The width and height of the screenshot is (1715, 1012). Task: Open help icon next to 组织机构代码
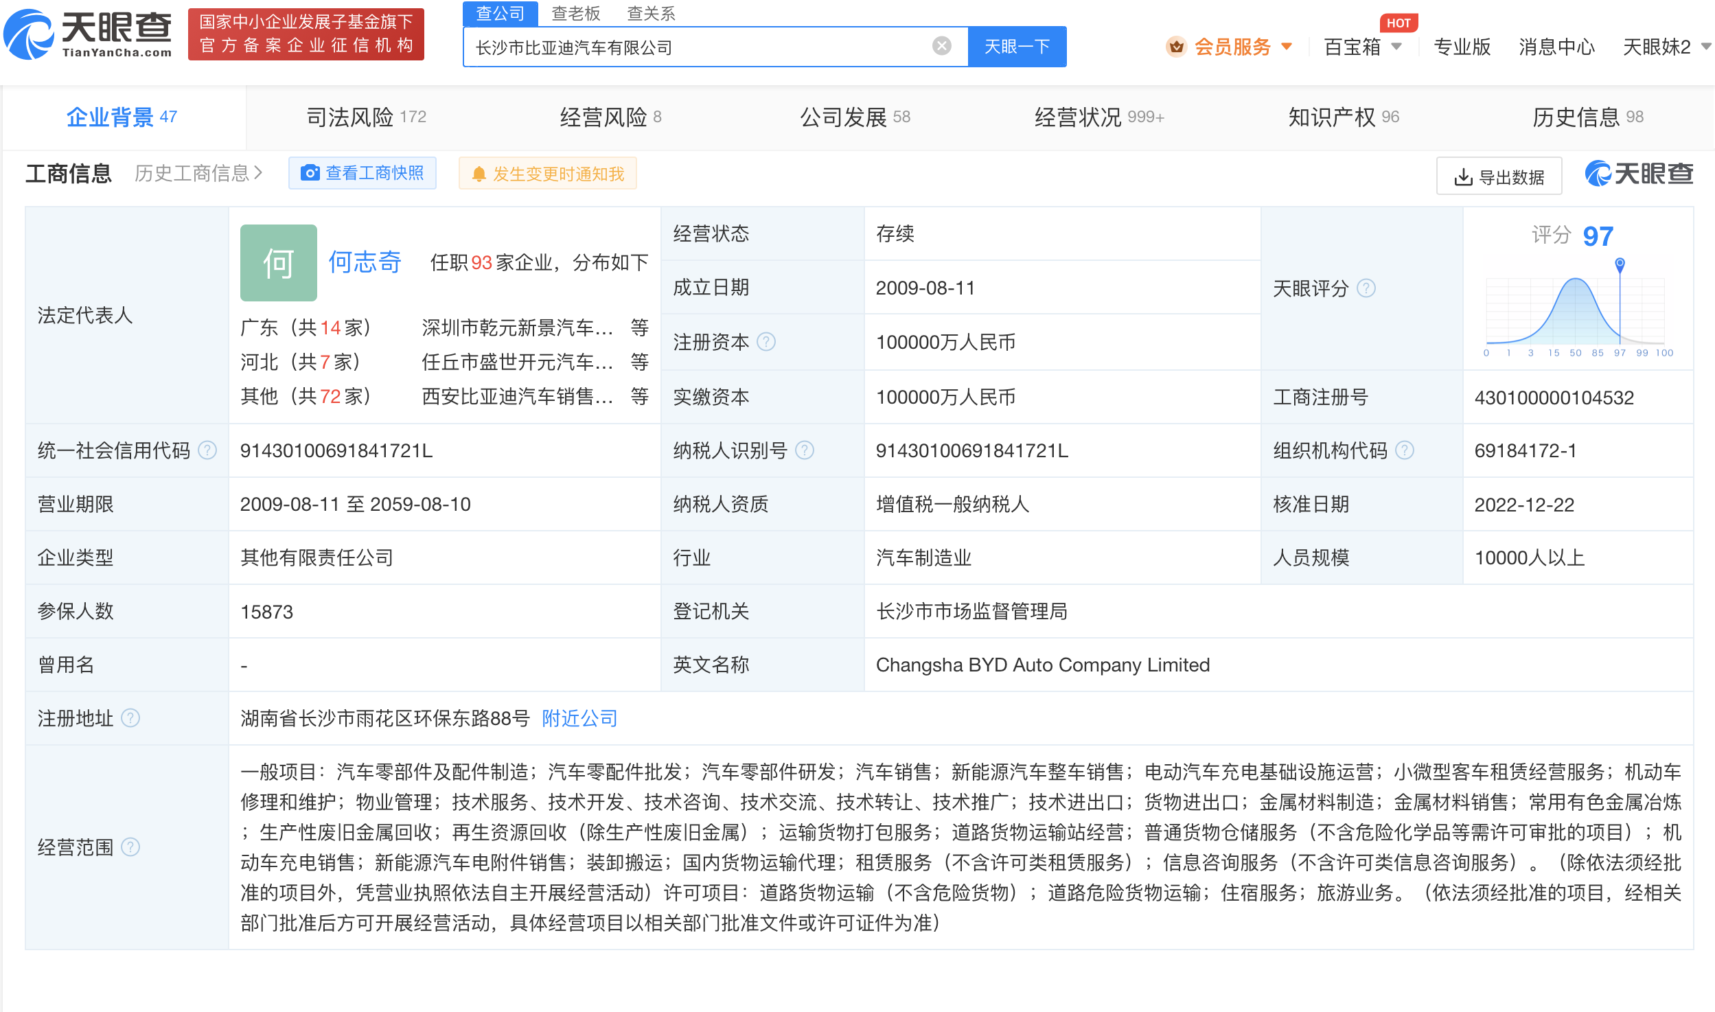pyautogui.click(x=1405, y=450)
